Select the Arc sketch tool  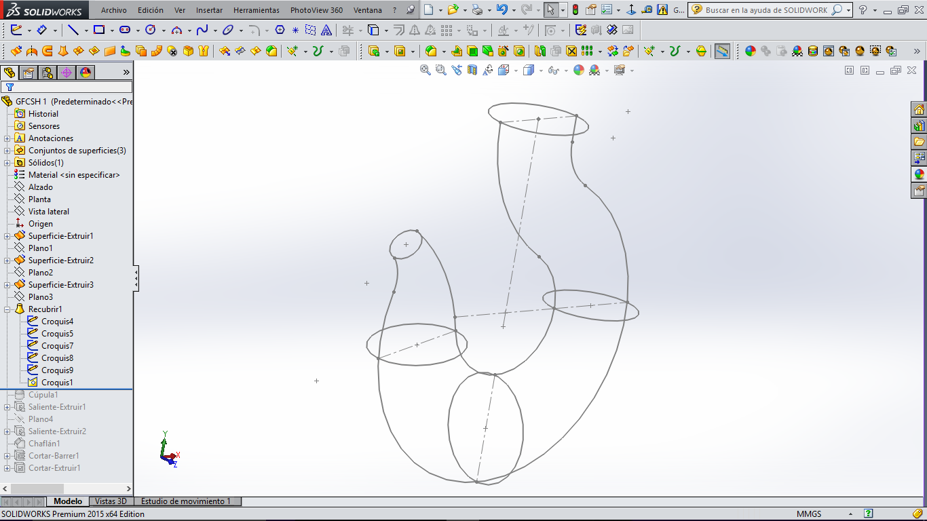click(x=176, y=30)
